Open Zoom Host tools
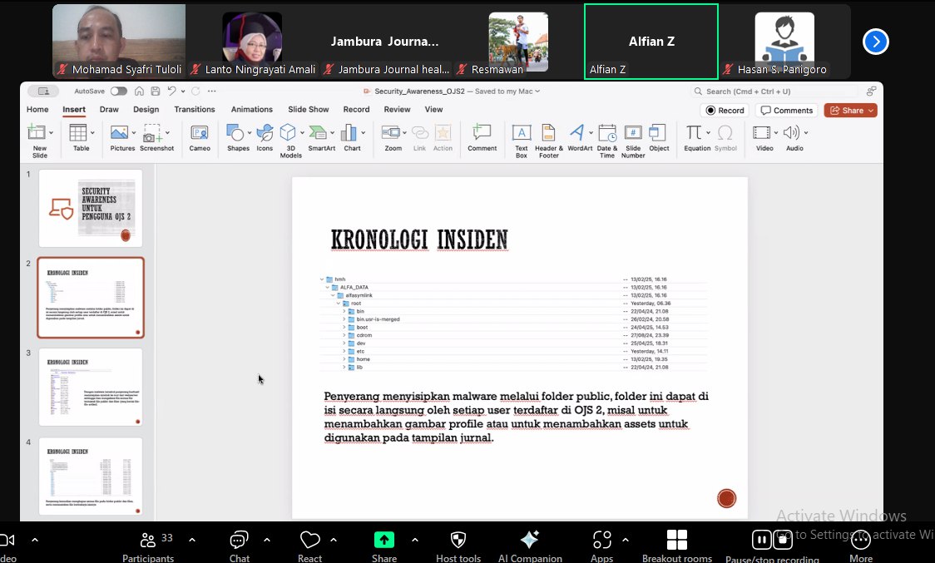This screenshot has height=563, width=935. point(458,546)
